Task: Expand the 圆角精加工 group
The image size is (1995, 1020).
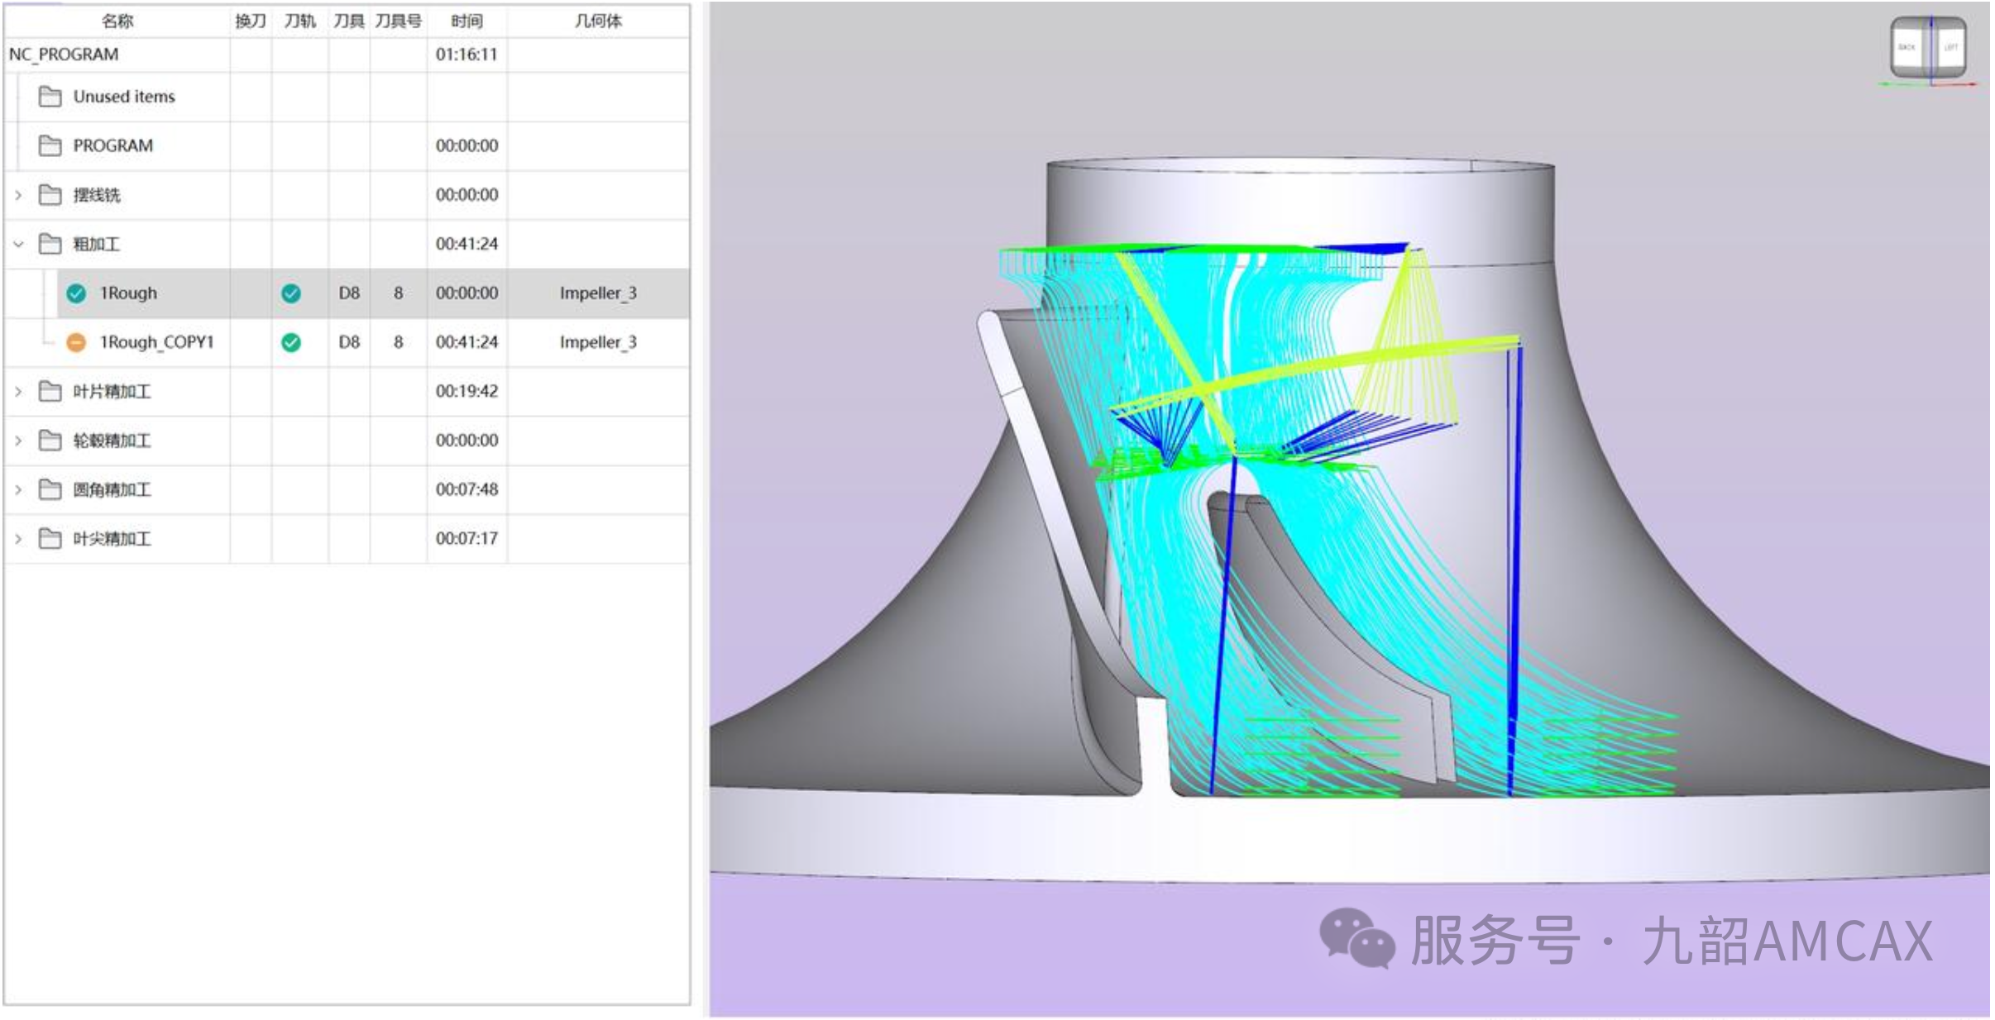Action: pos(18,489)
